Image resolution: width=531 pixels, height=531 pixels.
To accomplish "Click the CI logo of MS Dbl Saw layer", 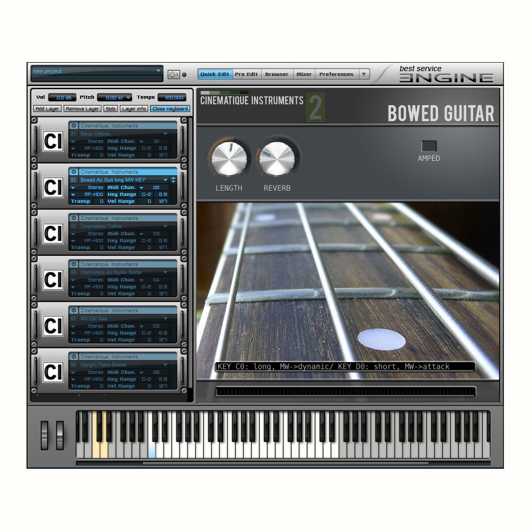I will pyautogui.click(x=53, y=326).
